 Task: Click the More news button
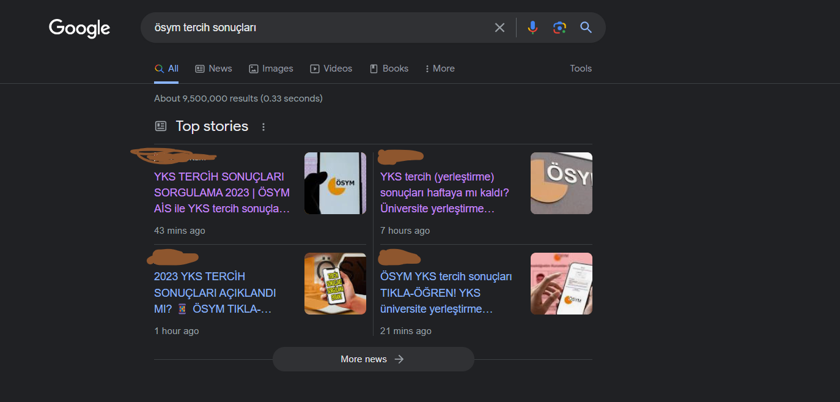tap(373, 359)
